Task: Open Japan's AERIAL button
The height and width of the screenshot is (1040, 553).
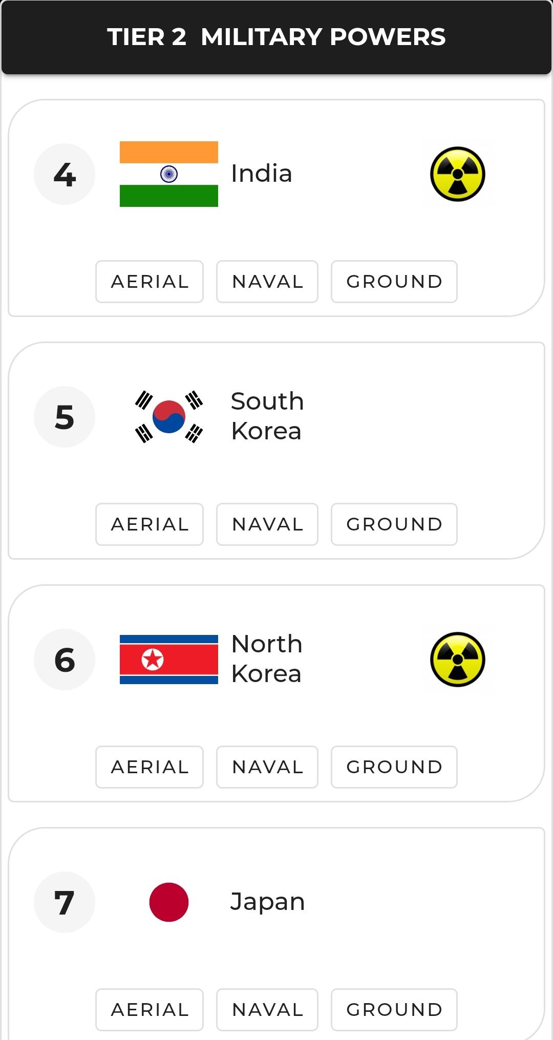Action: point(150,1010)
